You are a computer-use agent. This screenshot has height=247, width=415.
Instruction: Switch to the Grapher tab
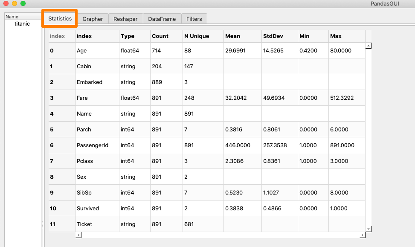[x=93, y=19]
